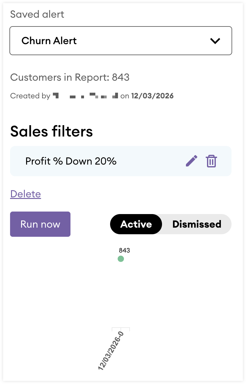Screen dimensions: 246x384
Task: Click the Customers in Report: 843 text
Action: click(70, 77)
